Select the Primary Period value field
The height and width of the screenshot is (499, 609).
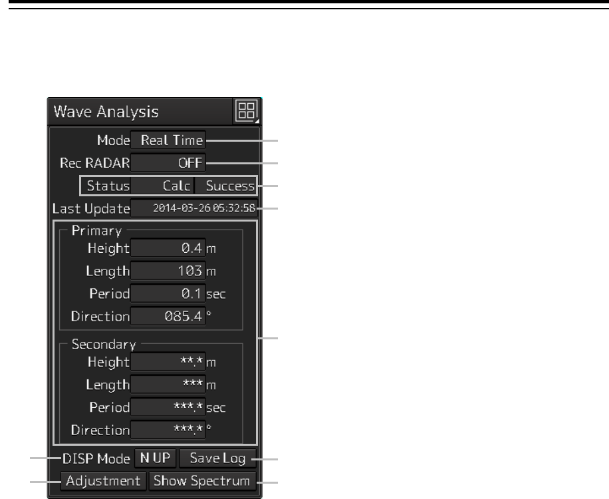point(168,293)
